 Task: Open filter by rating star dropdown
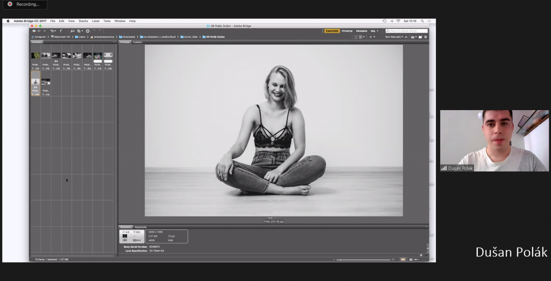(372, 37)
